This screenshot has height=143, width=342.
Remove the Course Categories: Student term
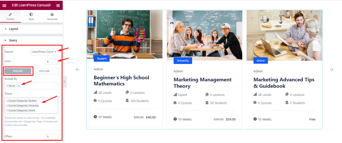point(7,101)
